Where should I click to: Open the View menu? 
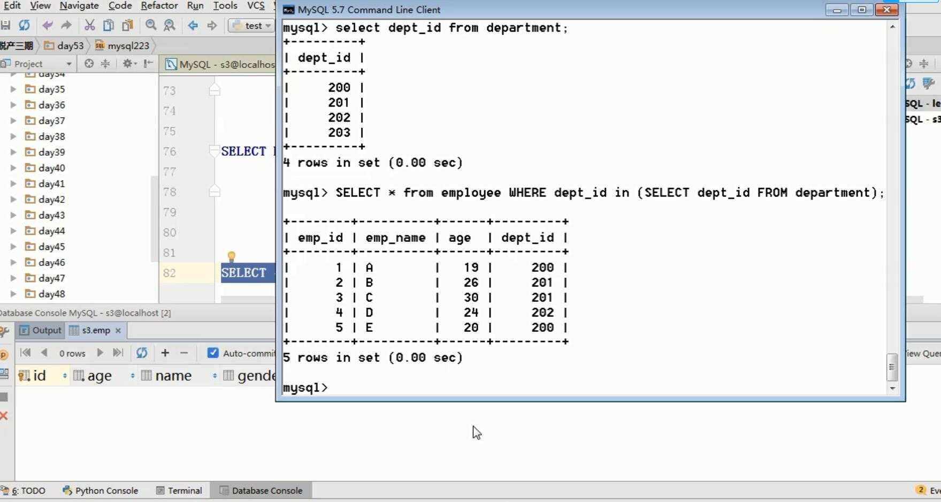pos(40,5)
